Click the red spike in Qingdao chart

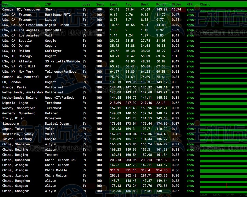coord(227,186)
